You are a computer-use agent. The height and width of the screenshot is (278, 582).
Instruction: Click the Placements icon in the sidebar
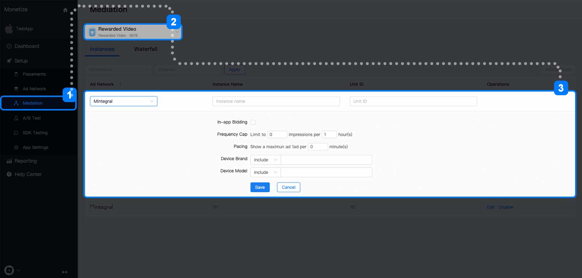(16, 74)
